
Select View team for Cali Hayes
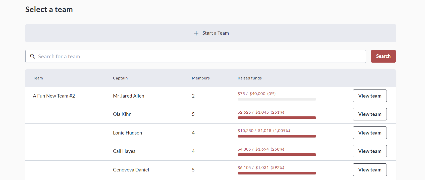click(369, 151)
